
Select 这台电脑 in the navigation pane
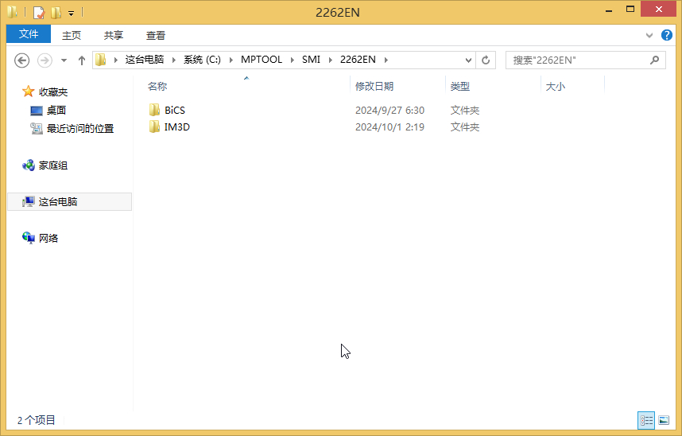[58, 202]
